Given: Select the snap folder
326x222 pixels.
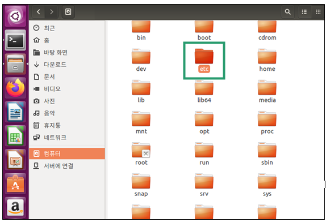Looking at the screenshot, I should [x=141, y=185].
